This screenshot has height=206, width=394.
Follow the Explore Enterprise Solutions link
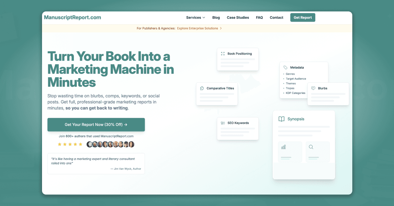[197, 28]
